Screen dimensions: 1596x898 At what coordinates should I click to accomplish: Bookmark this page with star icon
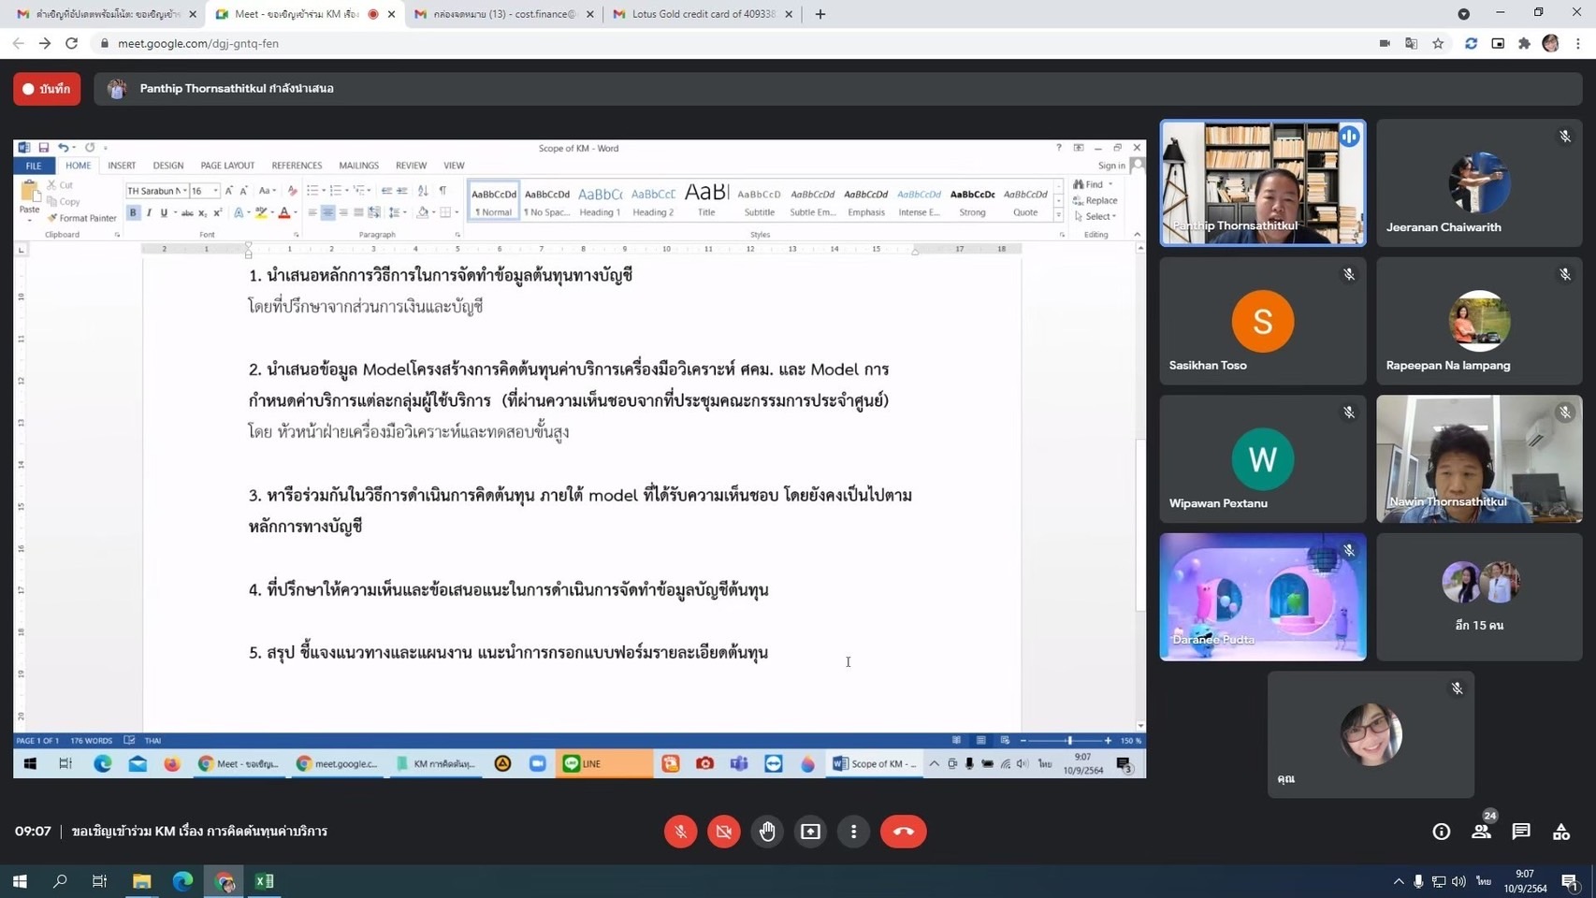[1438, 43]
